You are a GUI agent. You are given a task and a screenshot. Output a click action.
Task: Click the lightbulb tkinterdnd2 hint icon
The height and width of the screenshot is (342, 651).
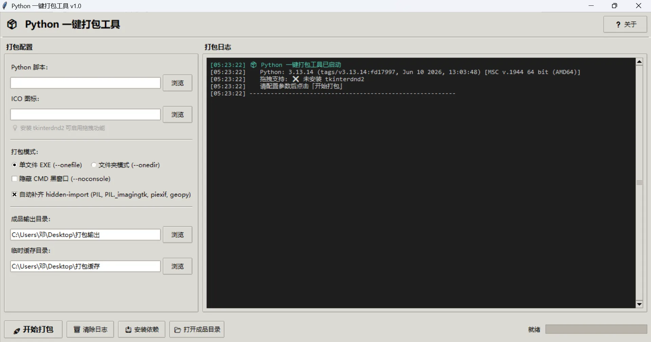(15, 128)
